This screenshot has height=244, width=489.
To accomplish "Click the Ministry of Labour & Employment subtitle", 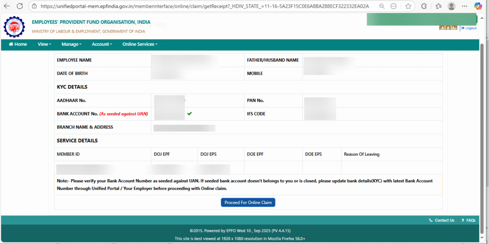I will 88,32.
